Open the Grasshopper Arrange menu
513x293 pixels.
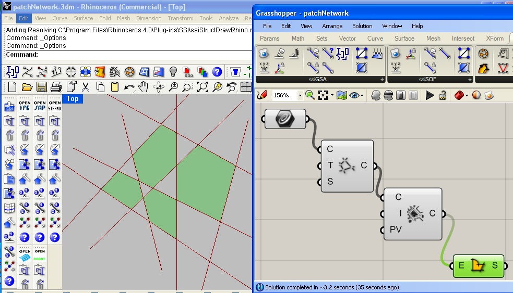point(332,26)
